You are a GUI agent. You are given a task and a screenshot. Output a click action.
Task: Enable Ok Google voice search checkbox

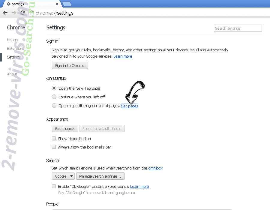click(54, 186)
